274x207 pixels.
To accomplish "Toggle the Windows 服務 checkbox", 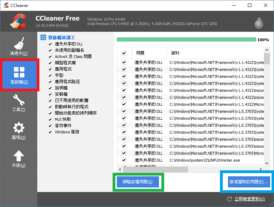I will [x=50, y=132].
